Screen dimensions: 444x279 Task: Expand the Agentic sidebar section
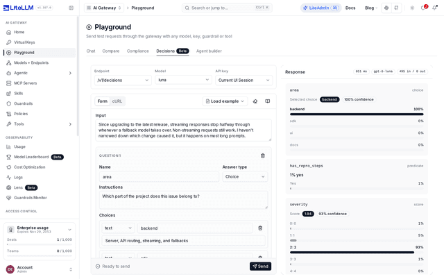(40, 73)
